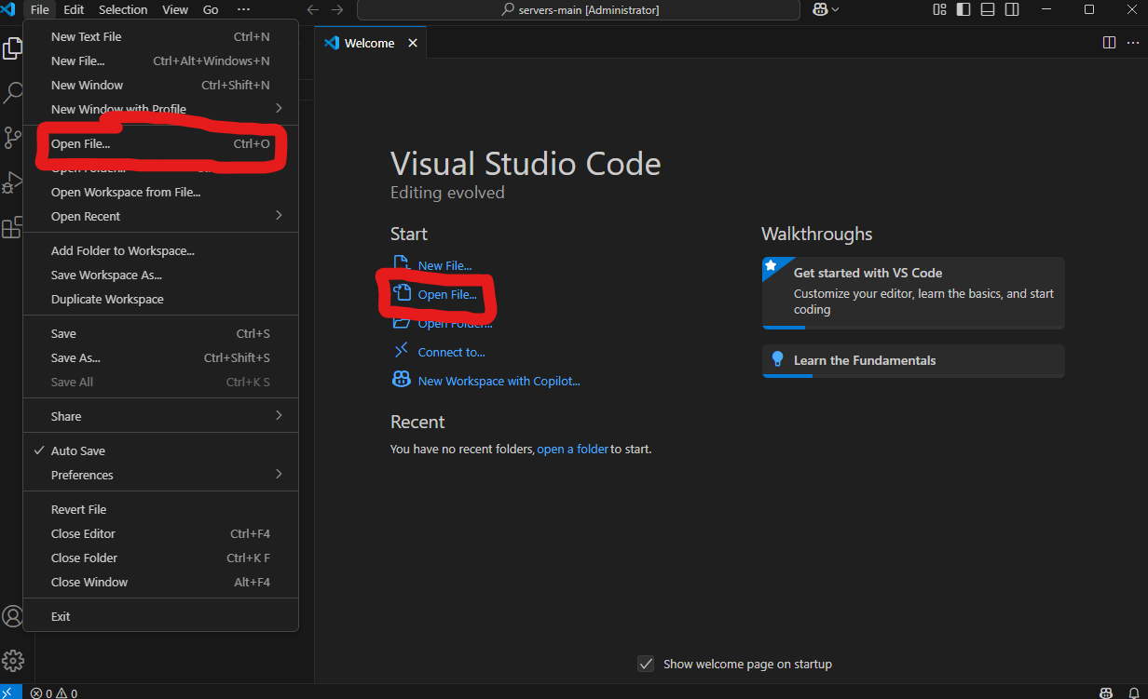Select Save in the File menu
Screen dimensions: 1148x699
[x=160, y=333]
